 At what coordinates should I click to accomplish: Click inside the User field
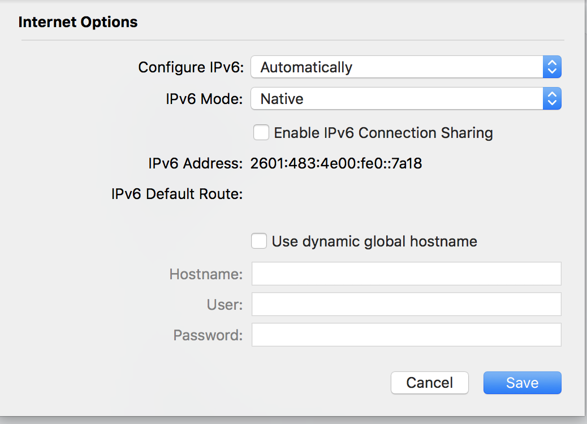pos(405,304)
